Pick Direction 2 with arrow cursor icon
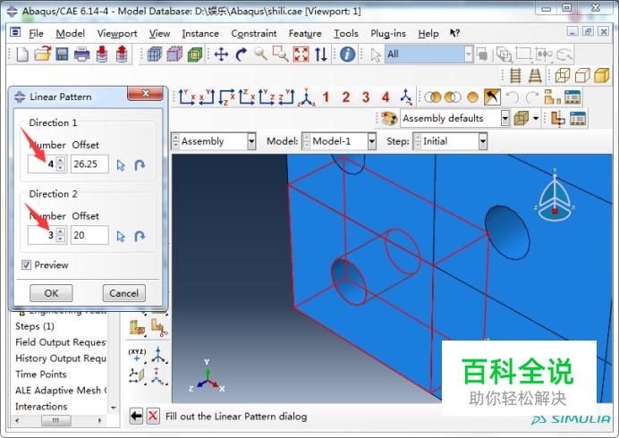 pos(121,236)
